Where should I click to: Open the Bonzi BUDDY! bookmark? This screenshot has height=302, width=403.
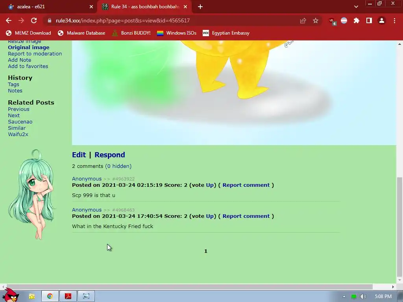pos(131,33)
